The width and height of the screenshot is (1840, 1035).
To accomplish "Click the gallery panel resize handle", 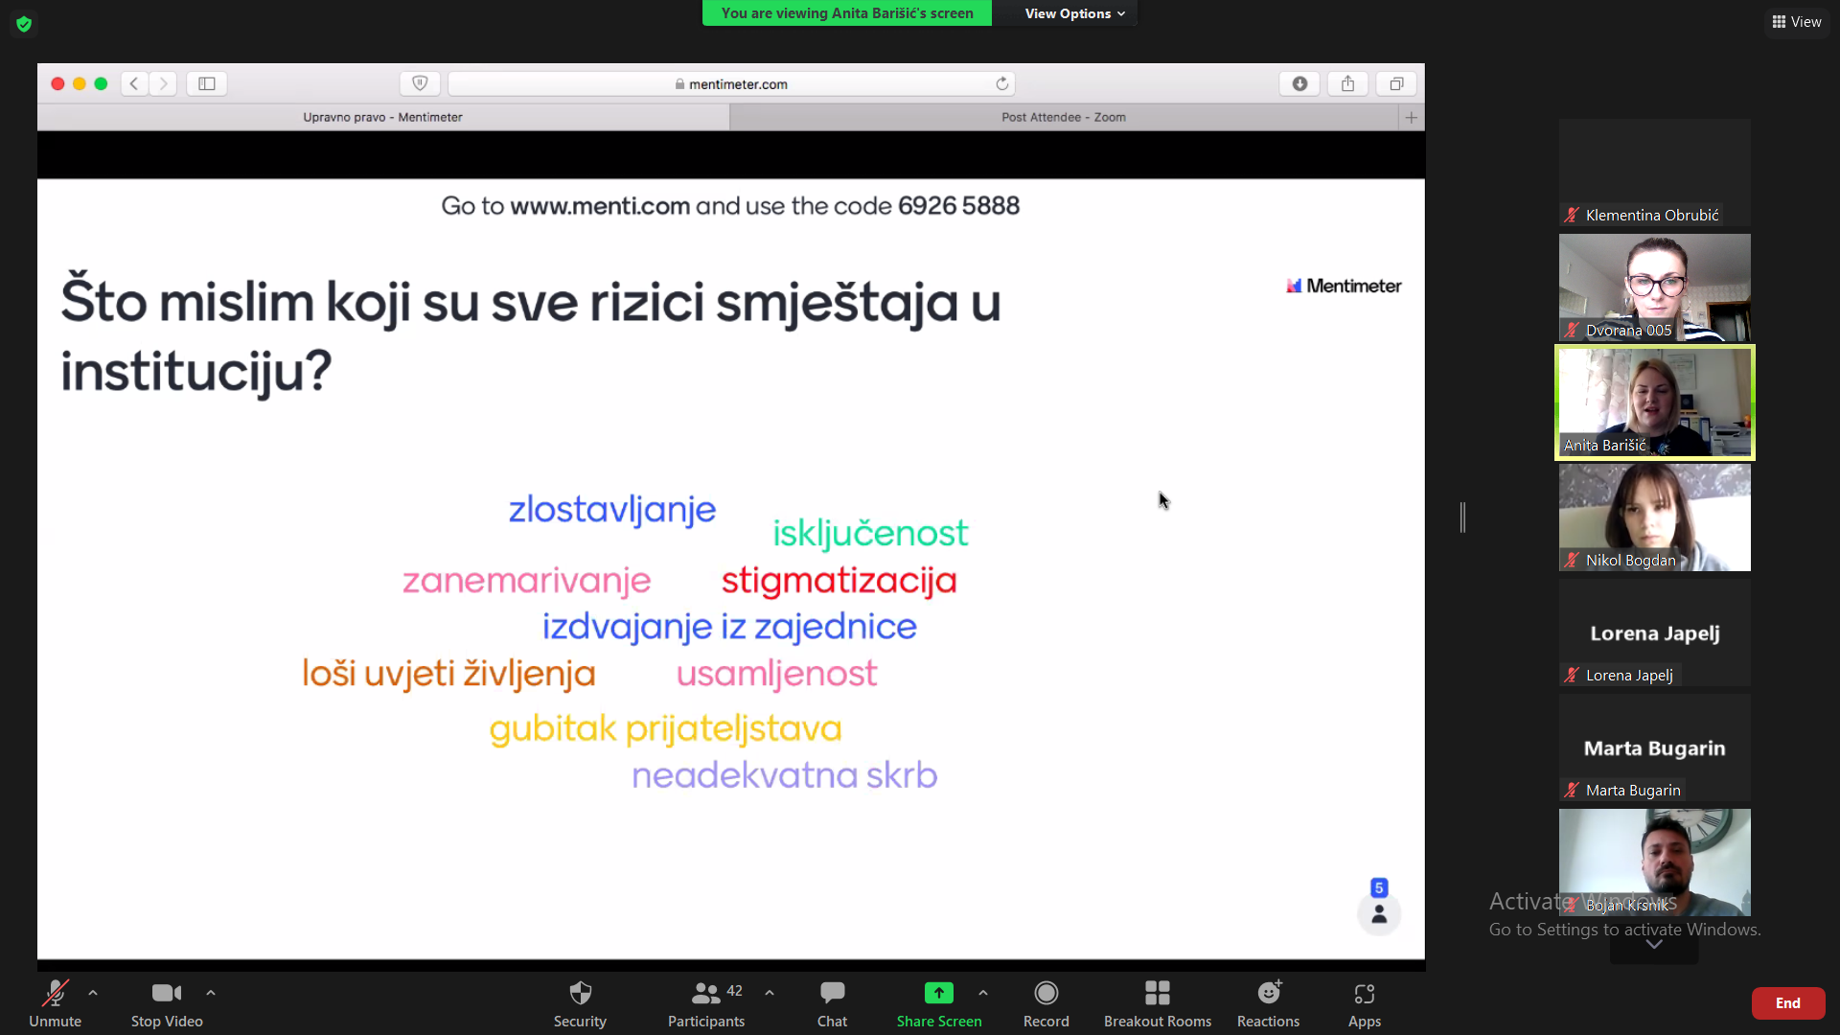I will click(1462, 517).
